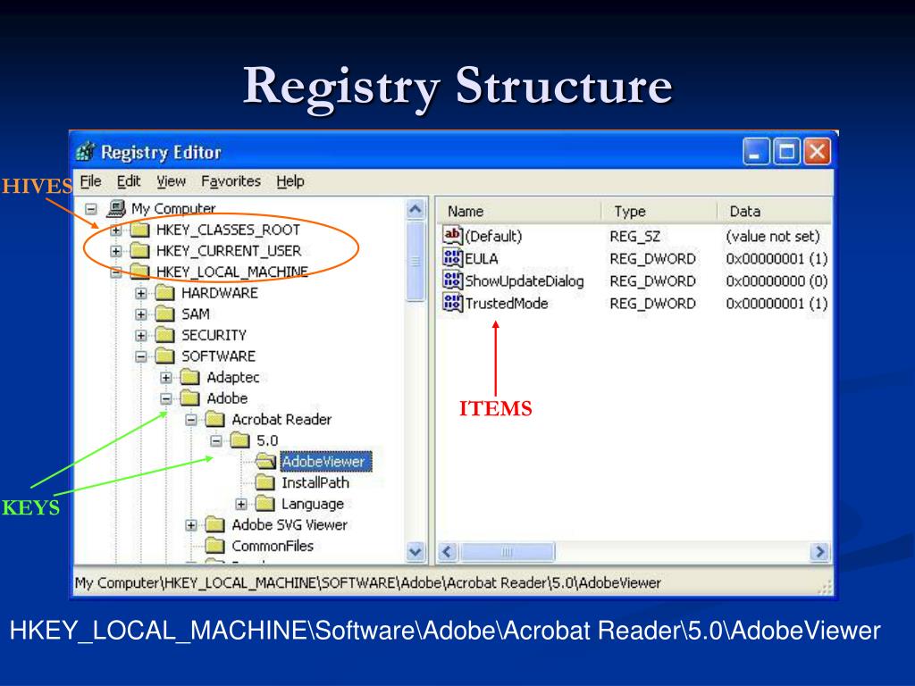Screen dimensions: 915x686
Task: Select the InstallPath key label
Action: click(315, 482)
